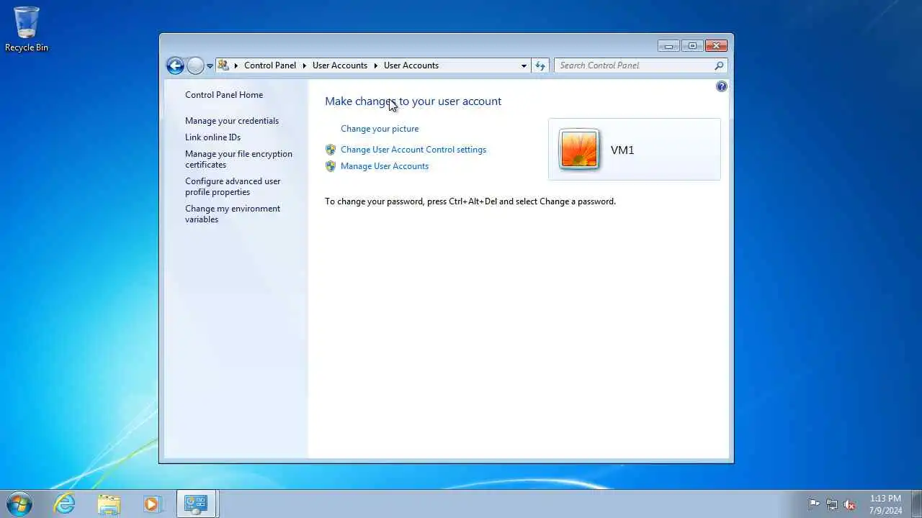Open Change my environment variables link
Image resolution: width=922 pixels, height=518 pixels.
233,214
